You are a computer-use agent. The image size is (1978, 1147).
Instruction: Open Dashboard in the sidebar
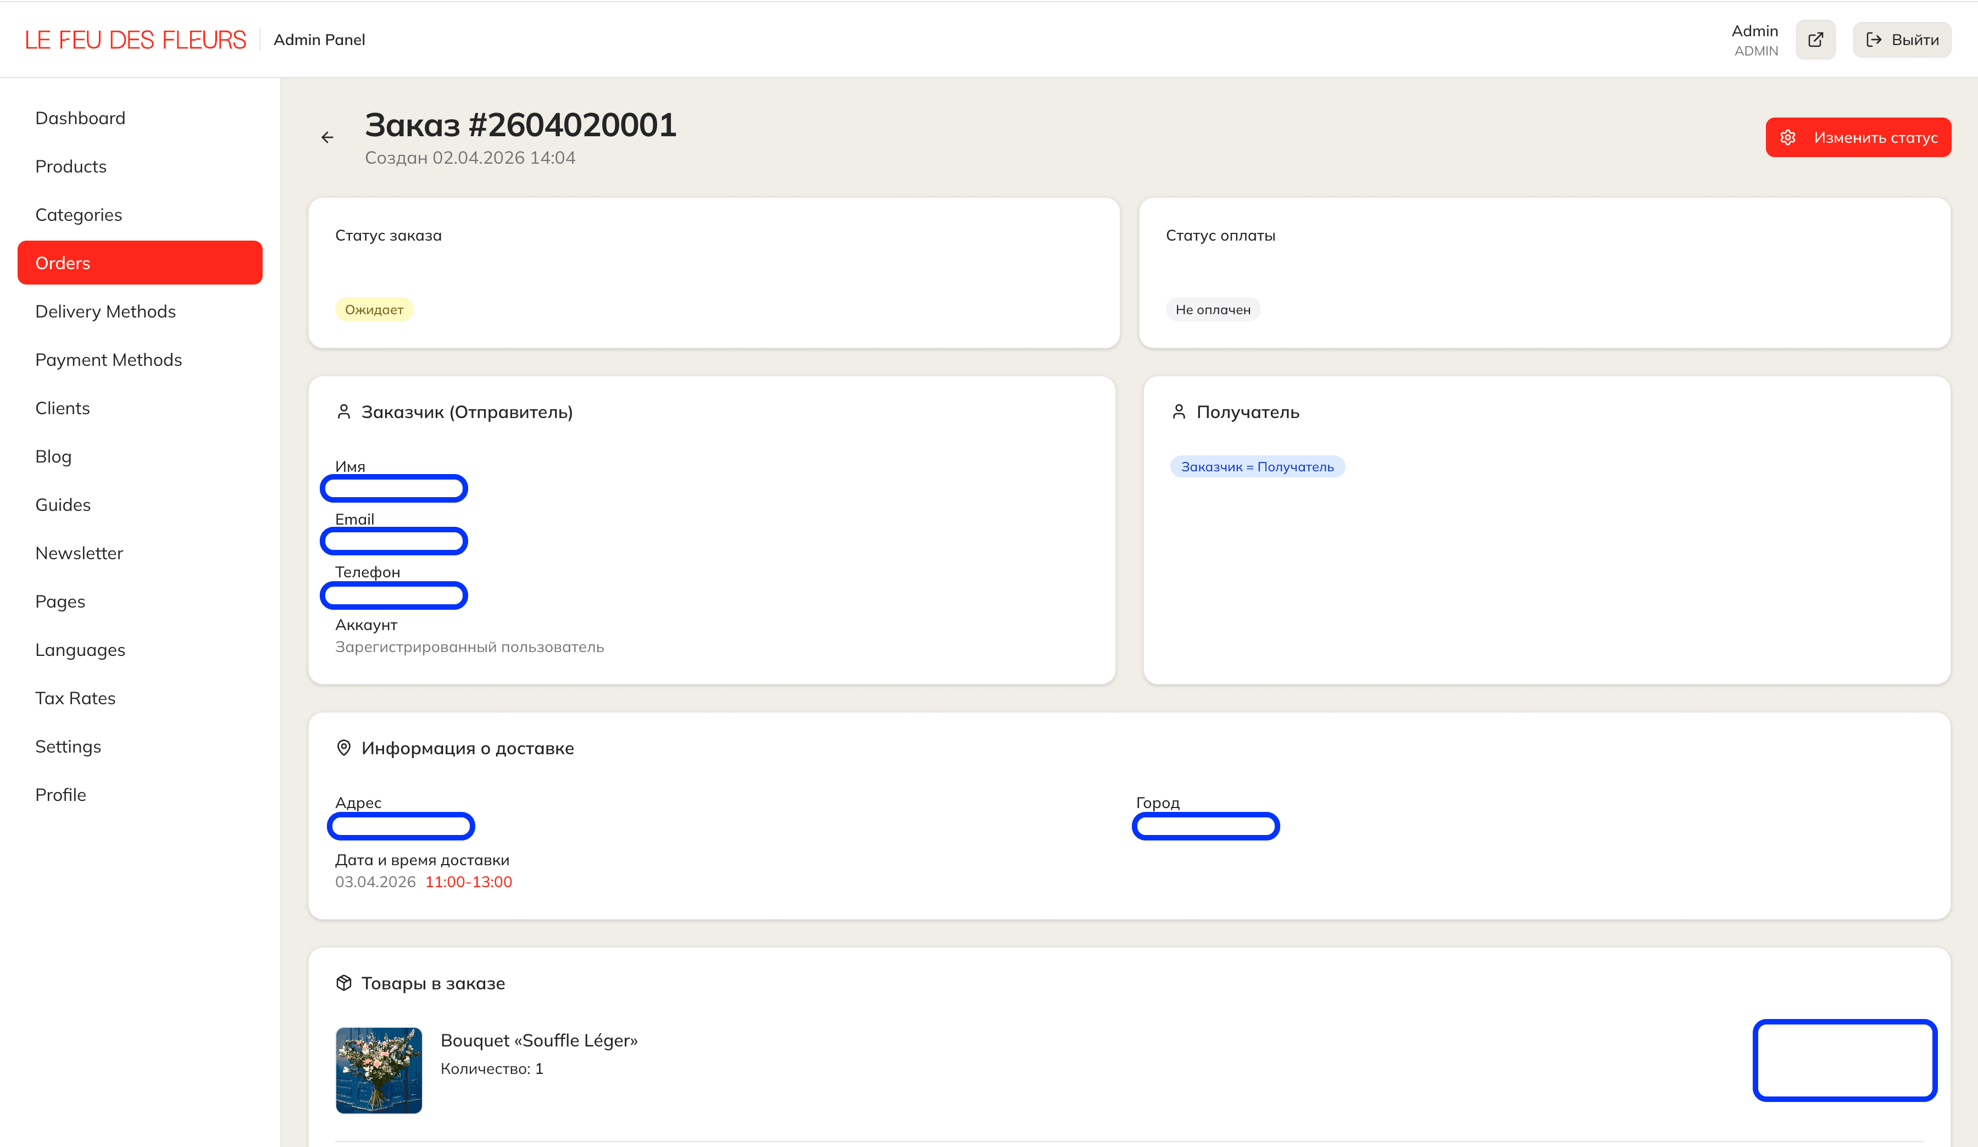[x=80, y=118]
